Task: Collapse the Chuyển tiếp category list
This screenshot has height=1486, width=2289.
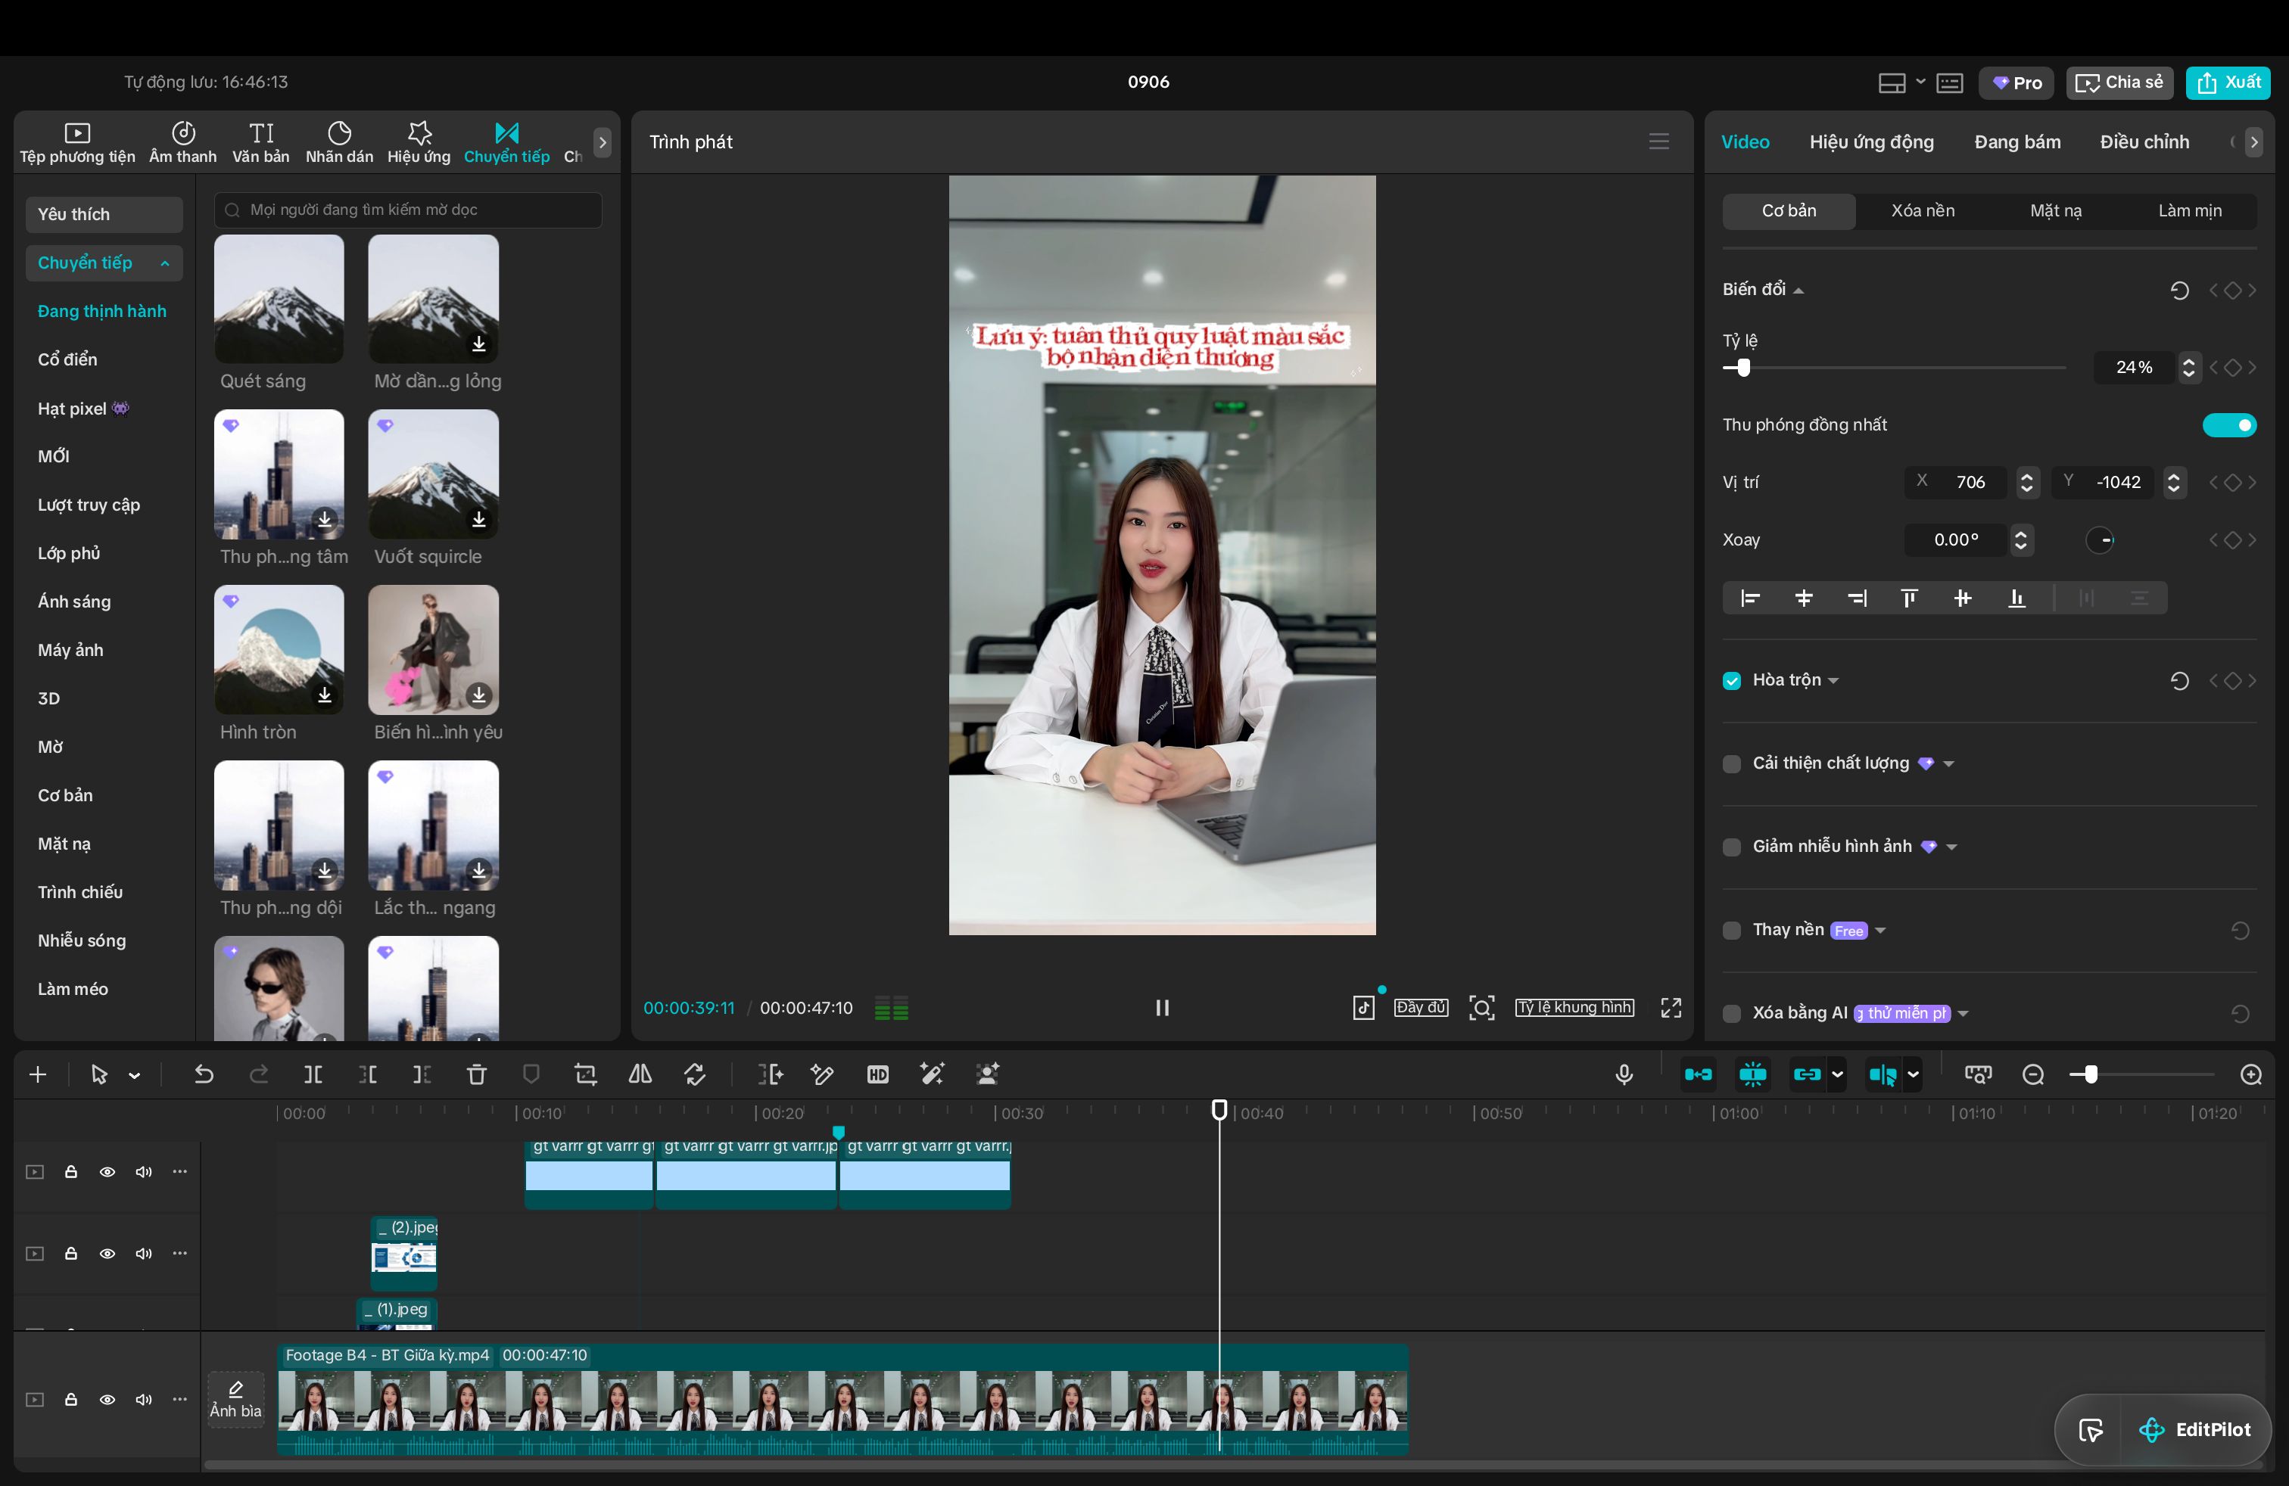Action: tap(166, 263)
